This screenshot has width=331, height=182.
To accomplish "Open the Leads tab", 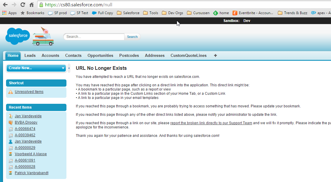I will pyautogui.click(x=30, y=55).
